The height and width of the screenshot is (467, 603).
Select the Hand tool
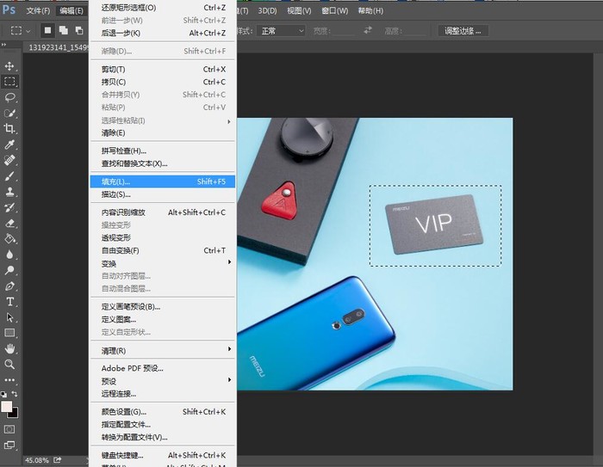coord(9,348)
